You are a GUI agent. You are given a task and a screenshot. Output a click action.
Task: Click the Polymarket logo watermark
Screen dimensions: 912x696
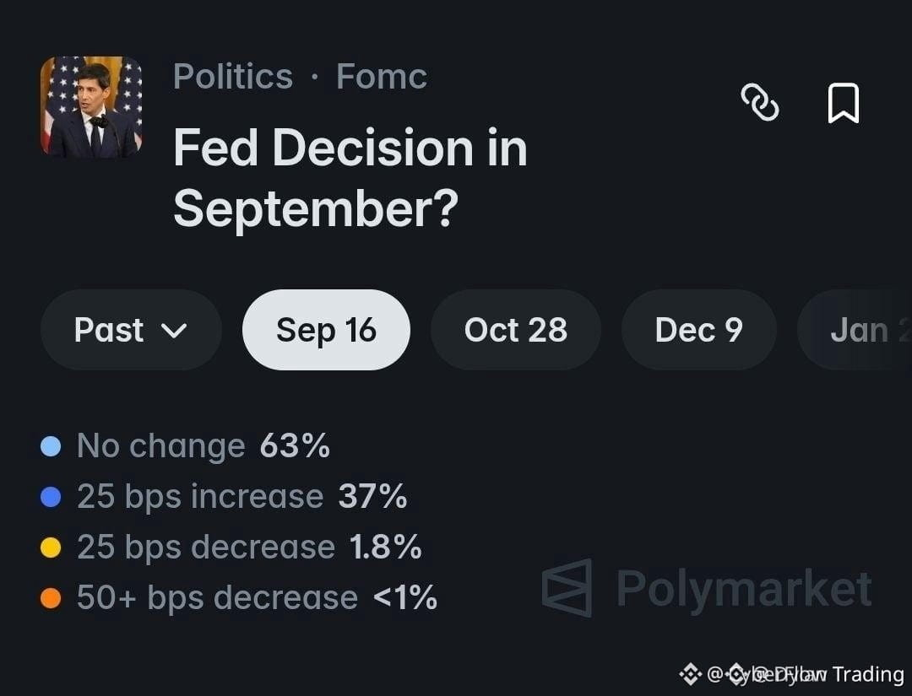[706, 588]
